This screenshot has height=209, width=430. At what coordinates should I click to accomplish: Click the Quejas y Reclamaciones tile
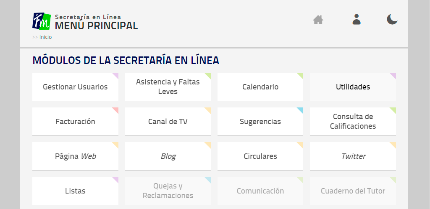(x=168, y=191)
